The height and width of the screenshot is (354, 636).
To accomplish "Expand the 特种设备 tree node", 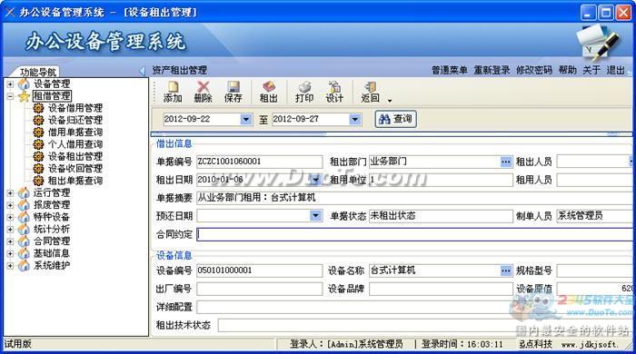I will coord(10,218).
